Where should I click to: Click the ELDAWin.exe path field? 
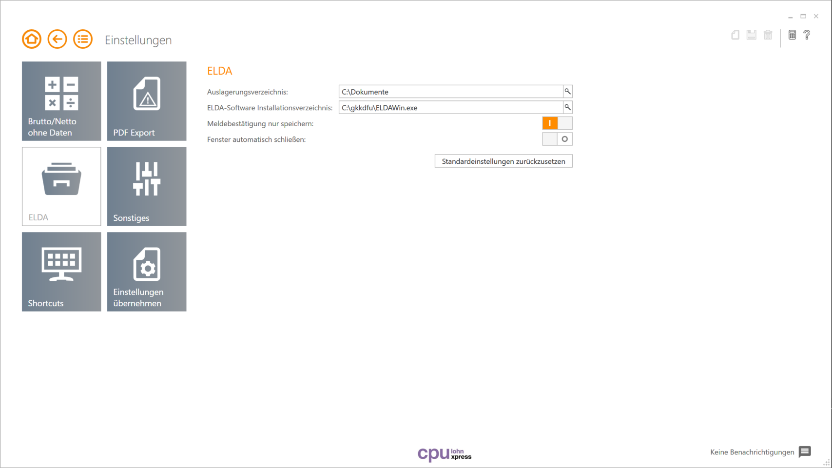(448, 107)
